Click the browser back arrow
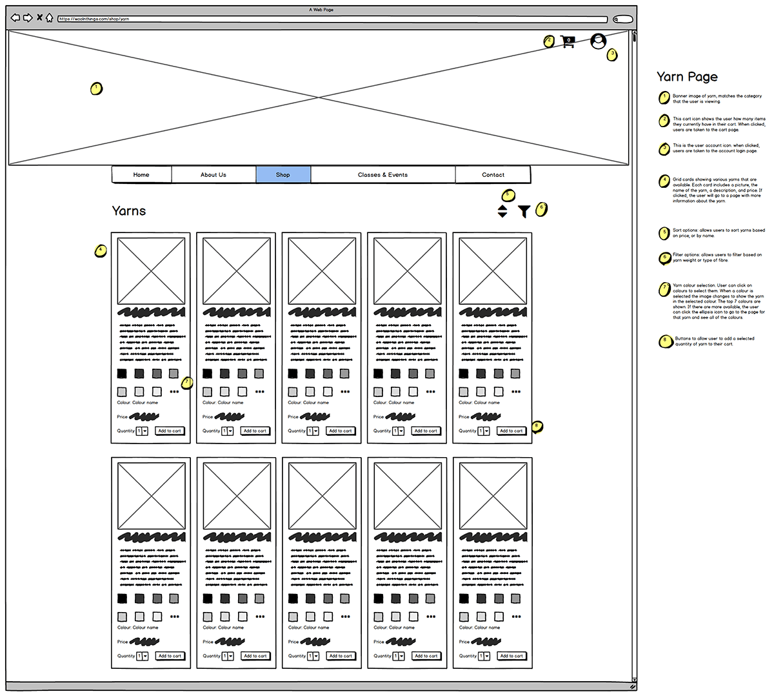774x696 pixels. 15,17
